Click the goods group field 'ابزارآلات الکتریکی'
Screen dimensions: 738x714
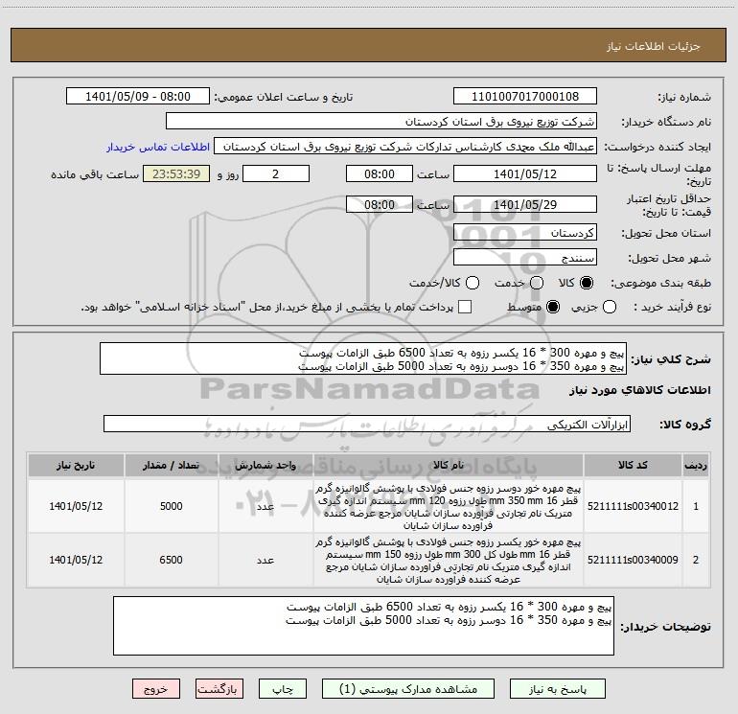click(367, 424)
